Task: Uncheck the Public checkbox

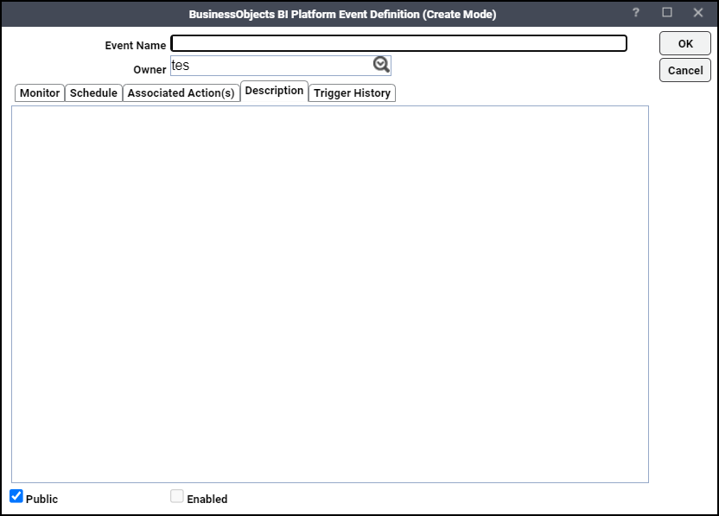Action: [x=16, y=496]
